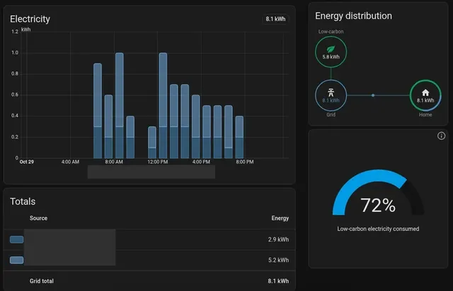The height and width of the screenshot is (291, 453).
Task: Click the Low-carbon electricity consumed label
Action: coord(378,229)
